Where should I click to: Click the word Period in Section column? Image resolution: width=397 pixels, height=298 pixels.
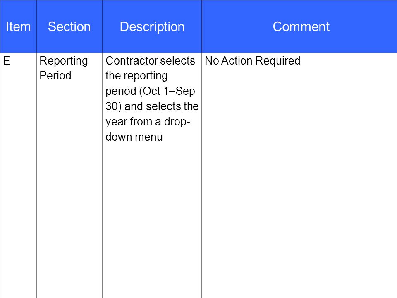(55, 76)
